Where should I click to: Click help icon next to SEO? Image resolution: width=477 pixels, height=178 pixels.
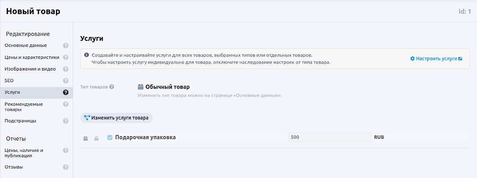click(x=66, y=80)
